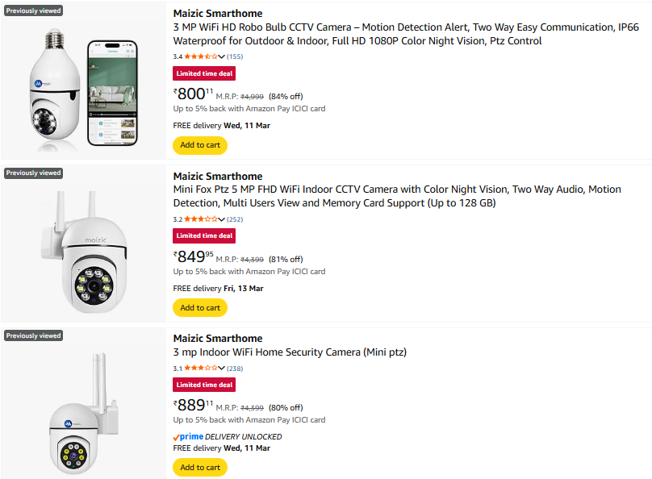The image size is (652, 479).
Task: Expand rating dropdown for Mini Fox Ptz
Action: point(221,219)
